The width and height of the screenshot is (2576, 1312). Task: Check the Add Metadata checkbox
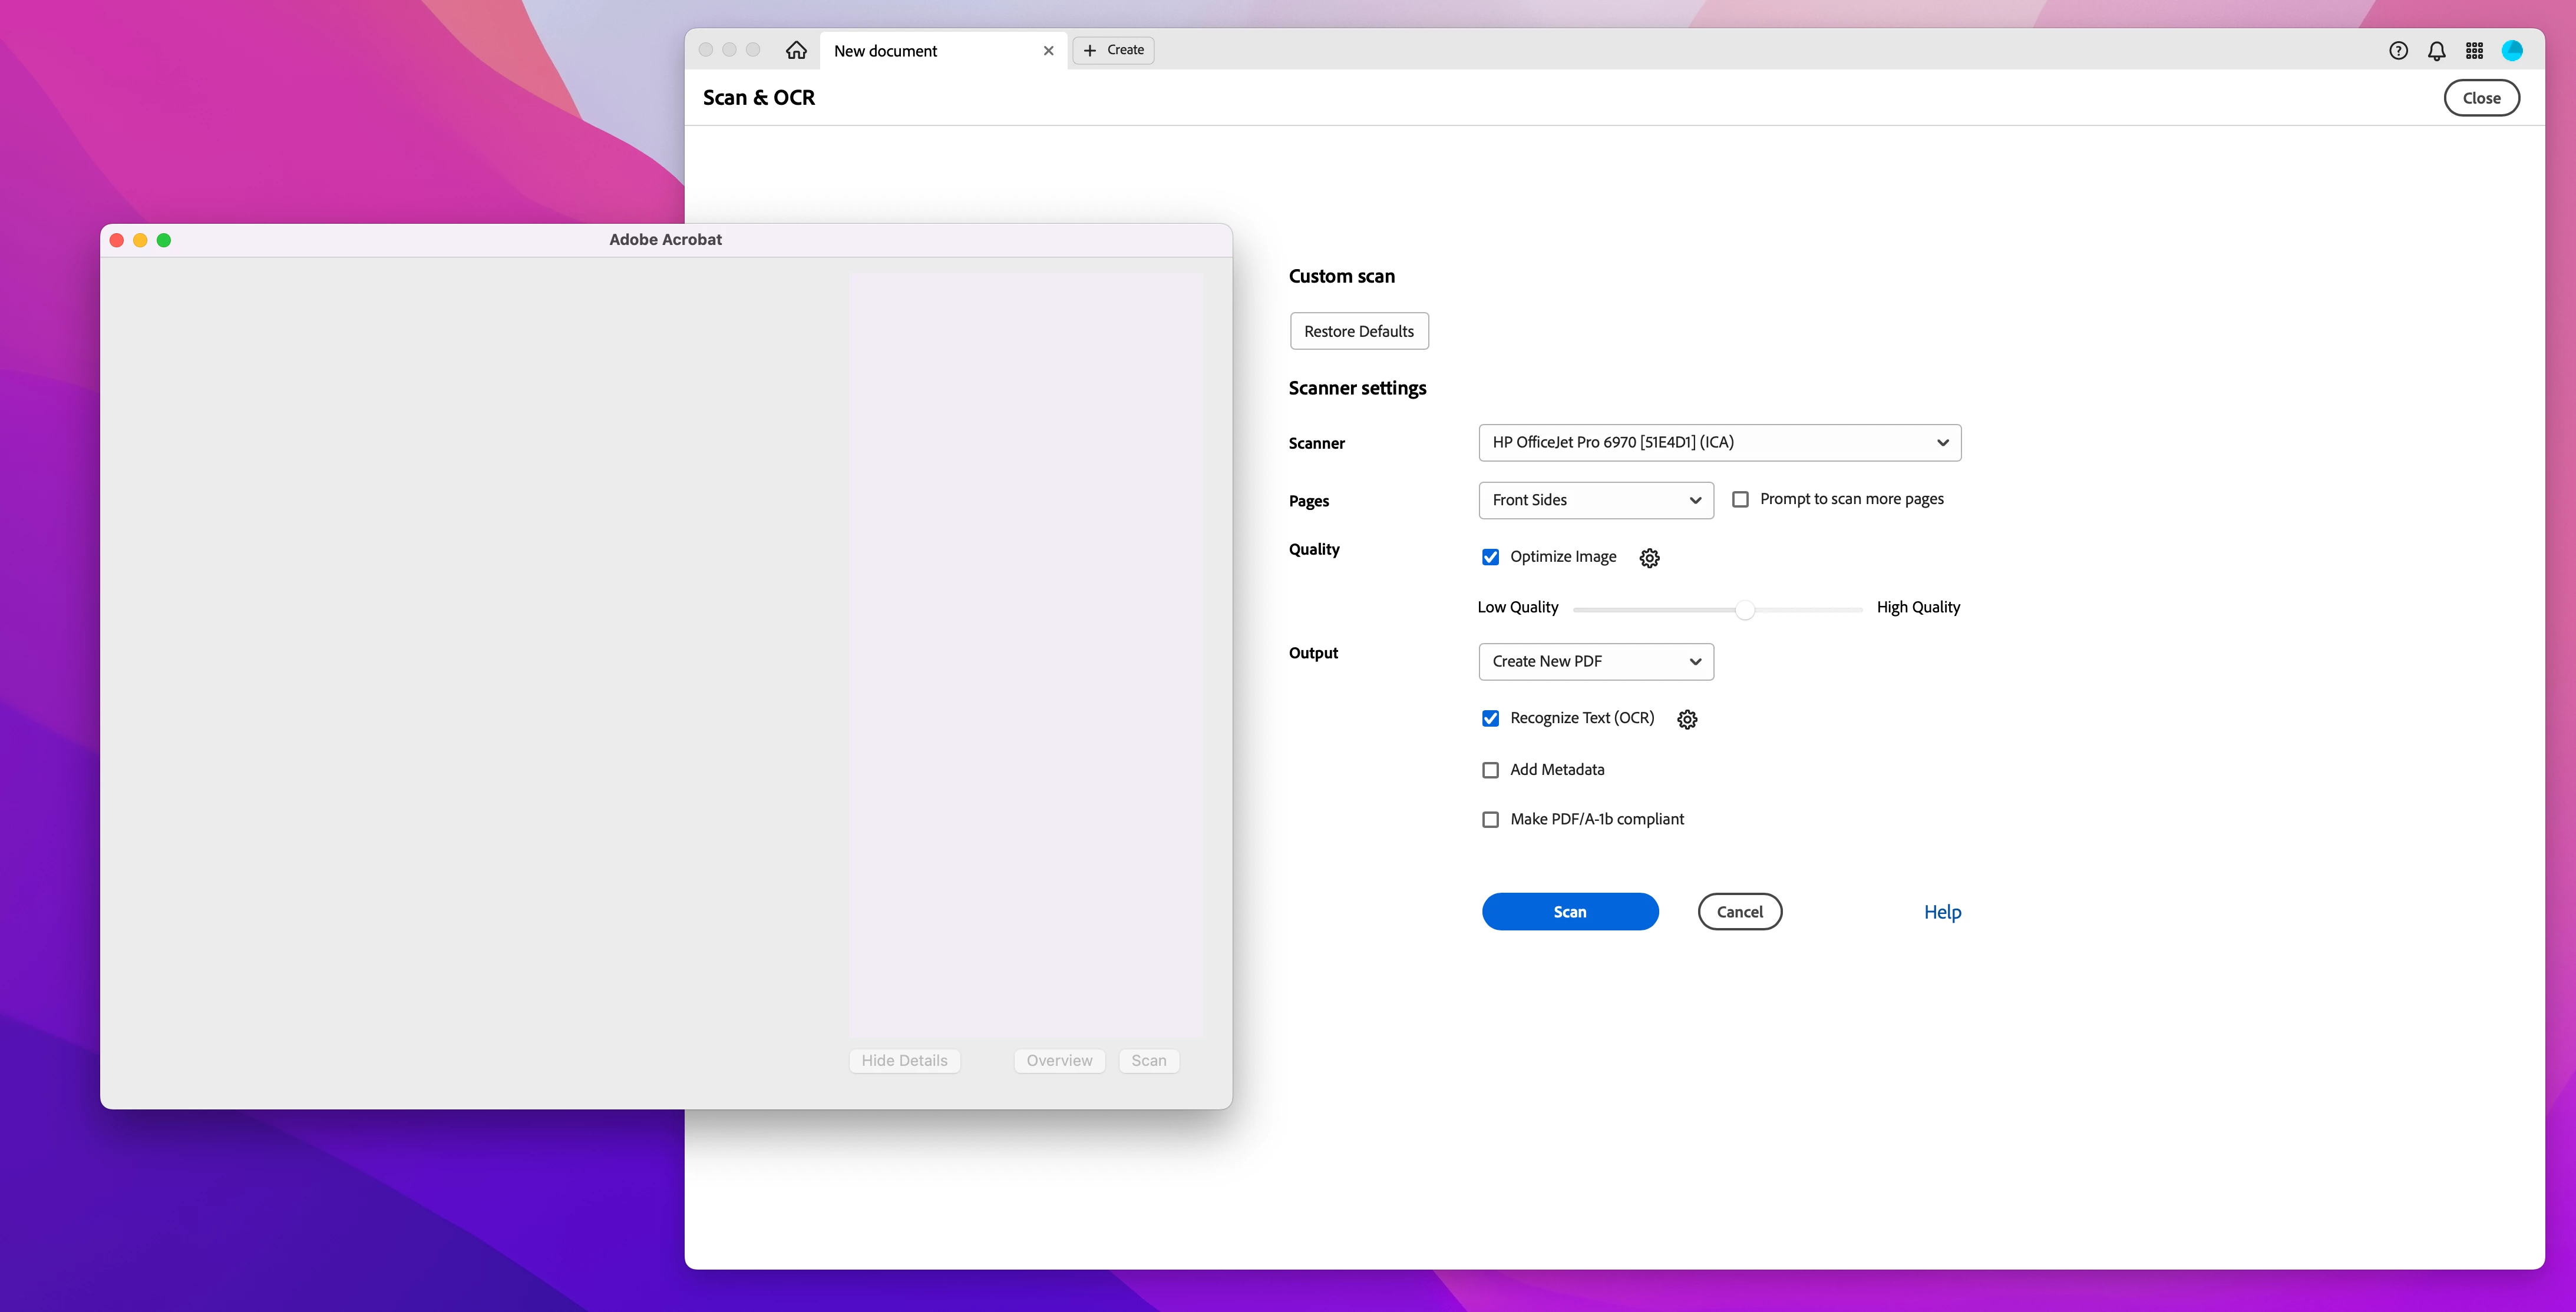pyautogui.click(x=1490, y=770)
